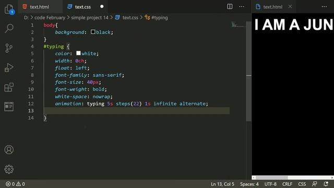Click 'steps(22)' in the animation line

pyautogui.click(x=129, y=103)
